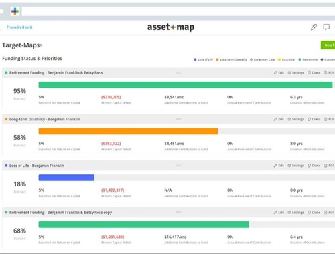The width and height of the screenshot is (335, 254).
Task: Click the N/A additional contributions value
Action: (168, 190)
